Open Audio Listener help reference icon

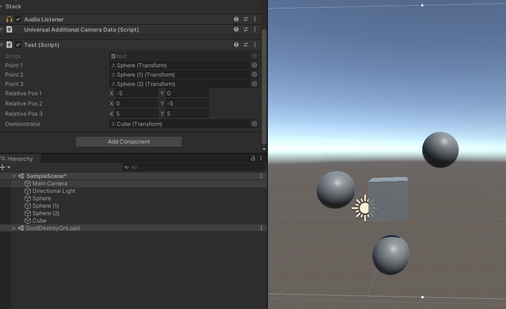click(236, 19)
